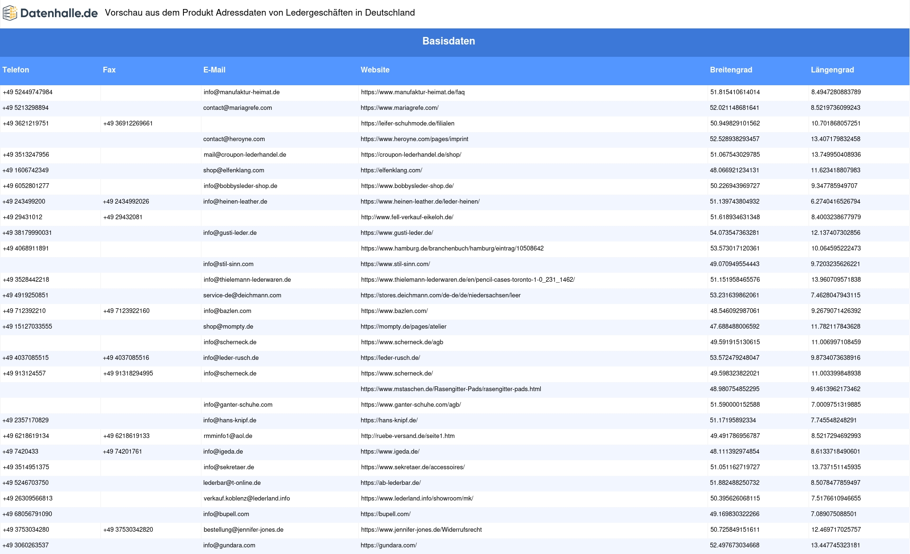Select the Längengrad column header

[832, 70]
